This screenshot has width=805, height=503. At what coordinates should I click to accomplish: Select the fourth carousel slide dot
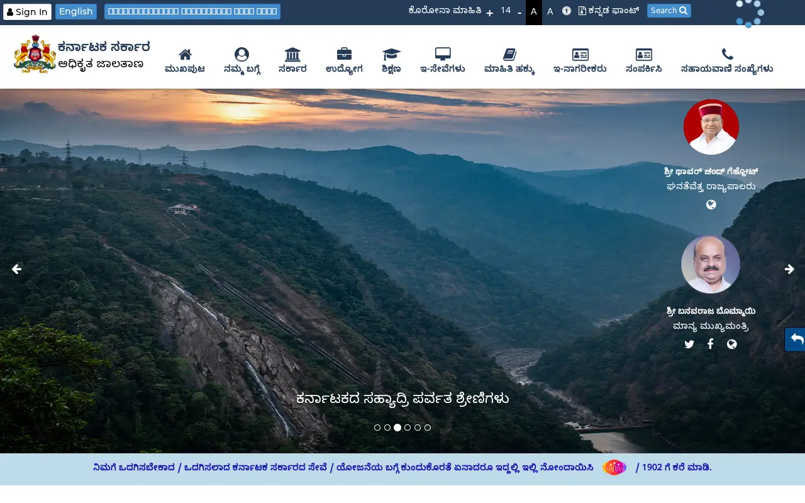[x=408, y=428]
